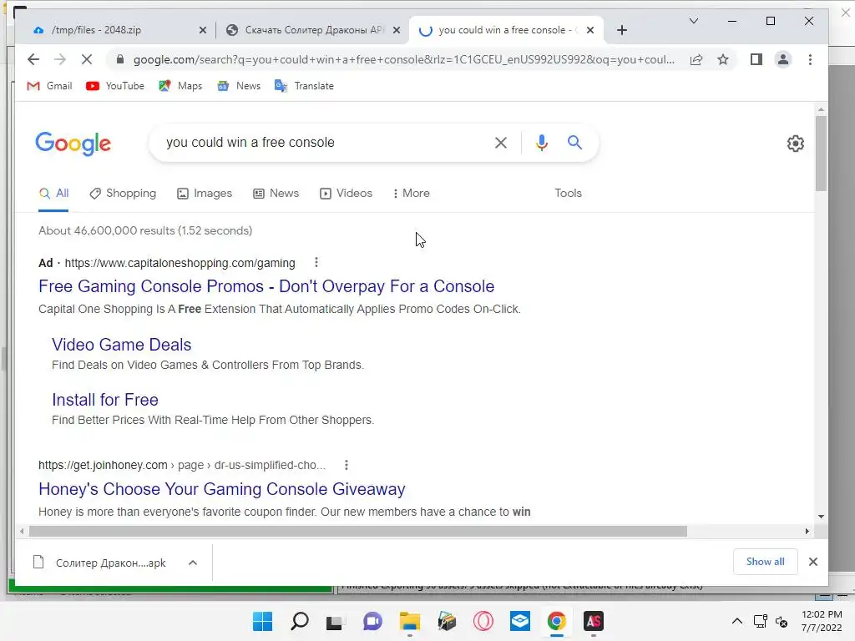Switch to Скачать Солитер Драконы tab
The height and width of the screenshot is (641, 855).
click(x=314, y=30)
